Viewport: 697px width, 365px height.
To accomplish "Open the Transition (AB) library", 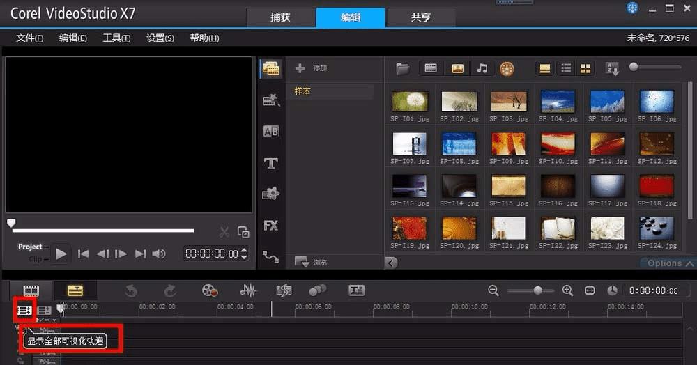I will pyautogui.click(x=270, y=132).
